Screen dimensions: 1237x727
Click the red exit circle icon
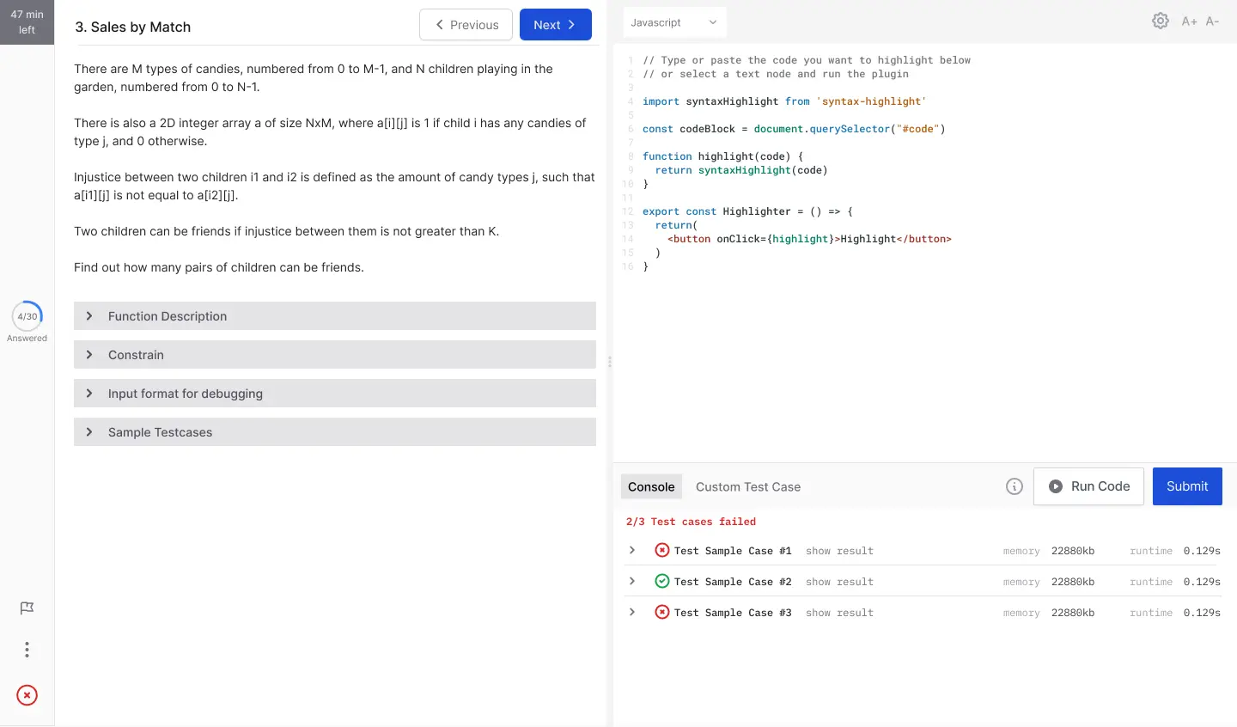(x=27, y=695)
